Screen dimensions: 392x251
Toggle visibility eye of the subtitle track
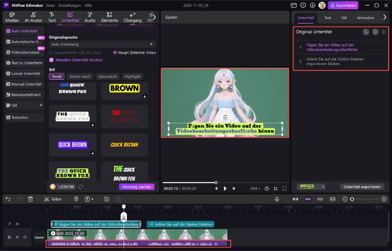tap(17, 224)
